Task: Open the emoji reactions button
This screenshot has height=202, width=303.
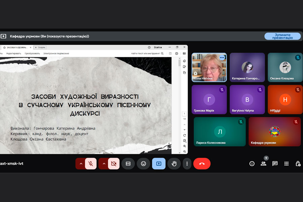Action: tap(143, 164)
